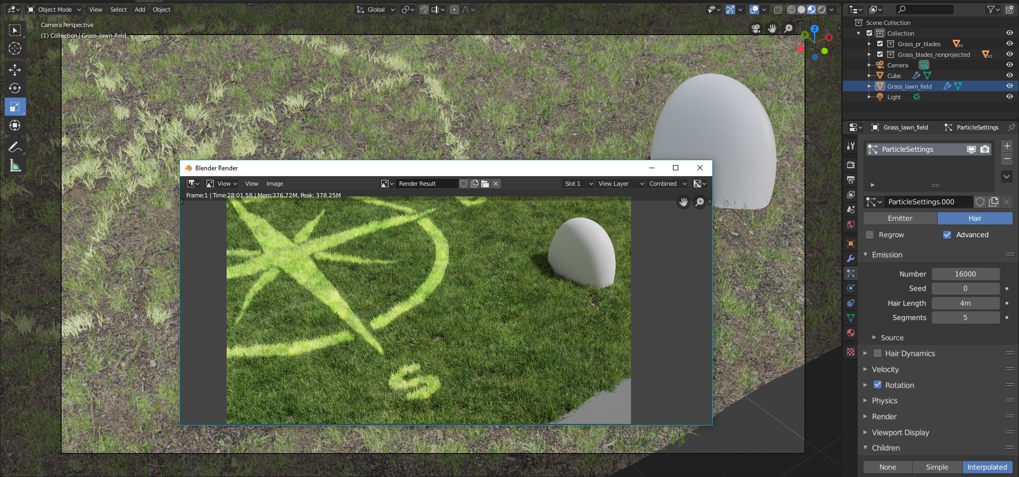Hide the Light object in viewport
Viewport: 1019px width, 477px height.
click(x=1009, y=97)
